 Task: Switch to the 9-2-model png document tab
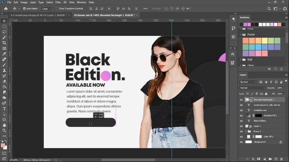tap(38, 15)
